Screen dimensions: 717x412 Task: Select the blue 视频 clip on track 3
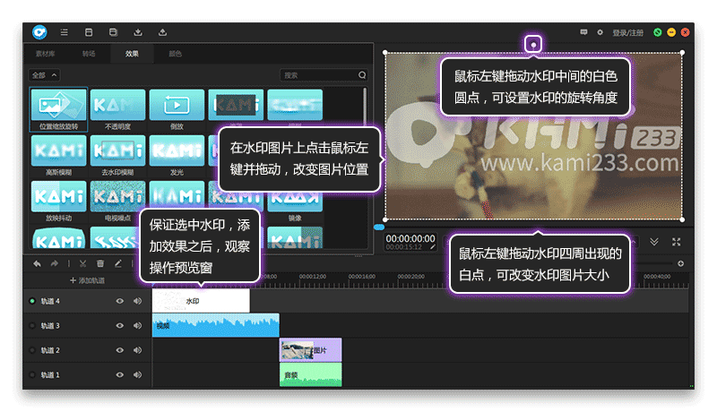215,326
